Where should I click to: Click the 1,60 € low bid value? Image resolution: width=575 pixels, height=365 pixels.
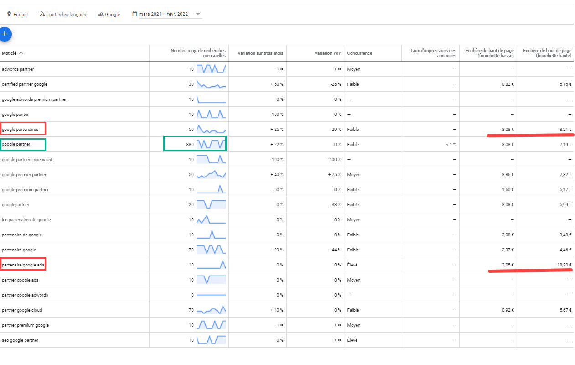coord(508,189)
